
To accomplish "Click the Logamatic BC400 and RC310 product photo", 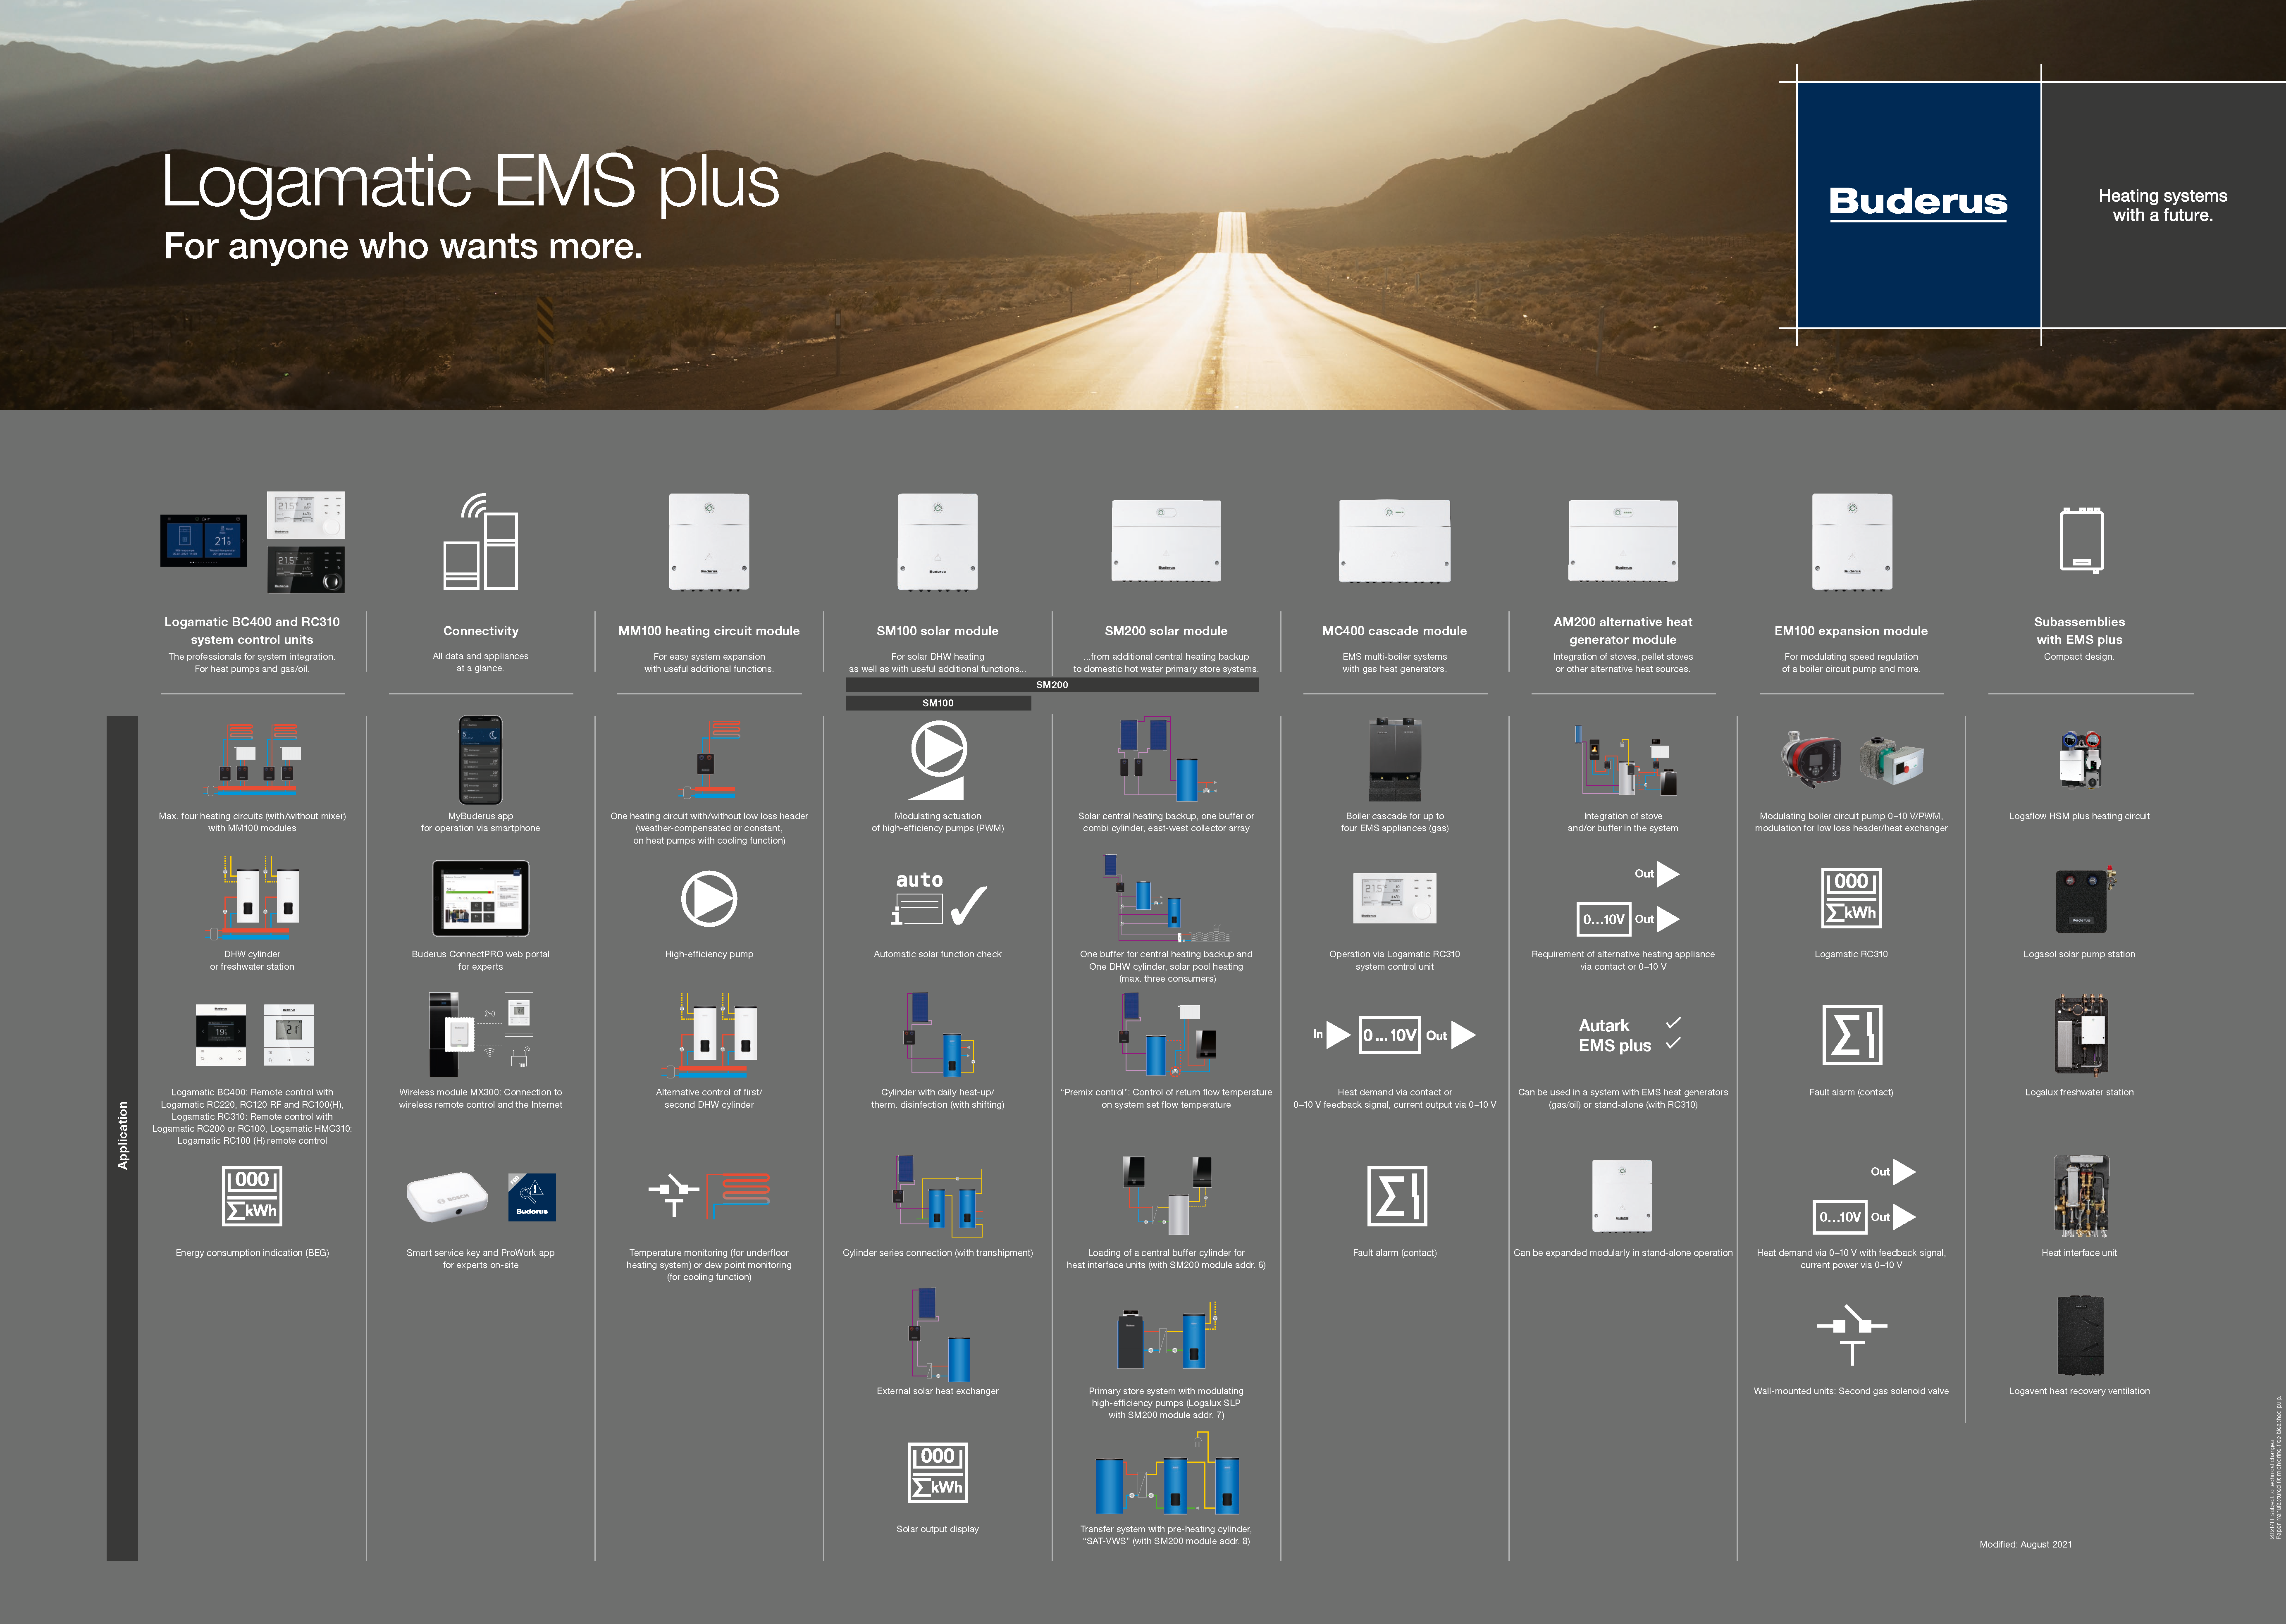I will [x=253, y=542].
